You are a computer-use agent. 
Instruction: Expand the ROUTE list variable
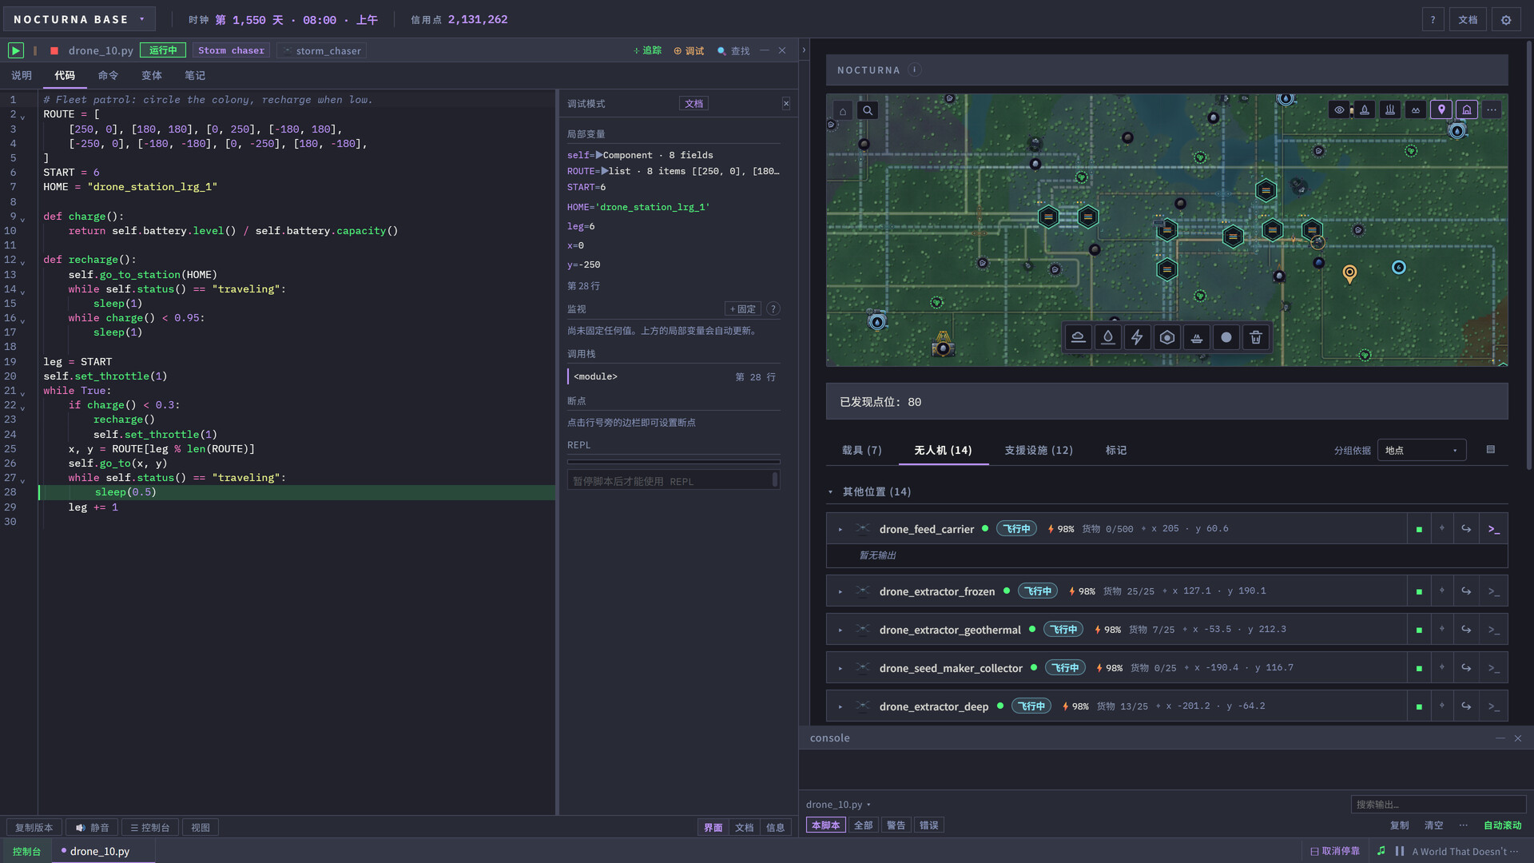[604, 171]
